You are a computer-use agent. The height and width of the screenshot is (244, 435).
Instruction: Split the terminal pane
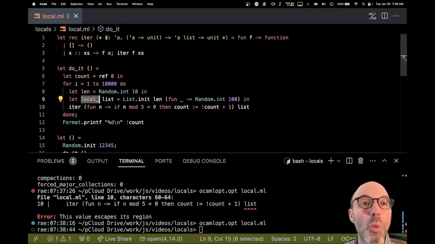(x=349, y=161)
